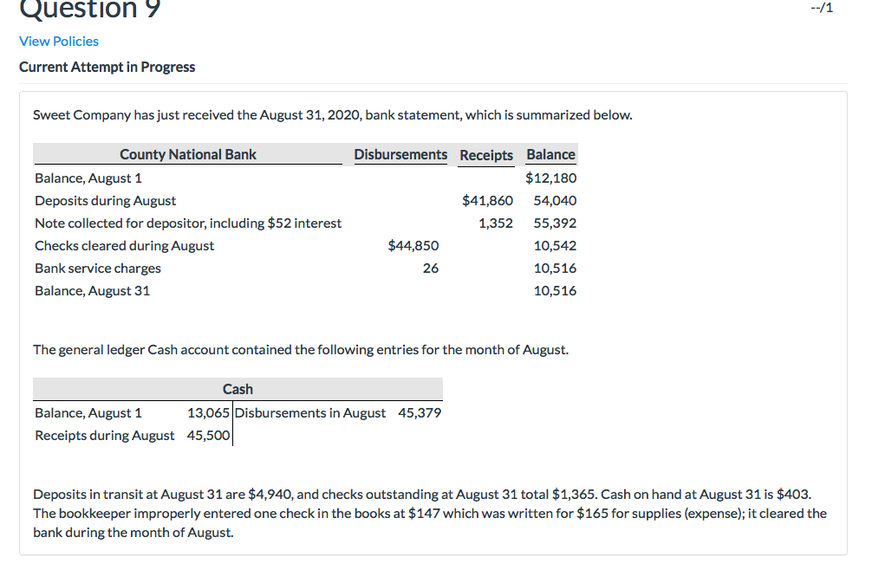This screenshot has width=872, height=570.
Task: Click the Deposits during August row
Action: coord(105,200)
